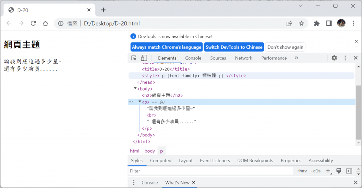Toggle the :hov element state panel
This screenshot has width=362, height=188.
click(x=302, y=171)
